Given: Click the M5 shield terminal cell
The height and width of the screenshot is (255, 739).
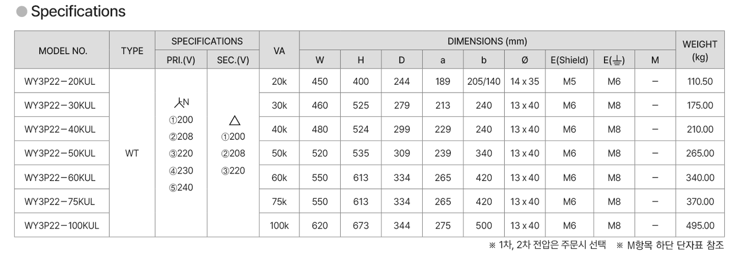Looking at the screenshot, I should (x=569, y=81).
